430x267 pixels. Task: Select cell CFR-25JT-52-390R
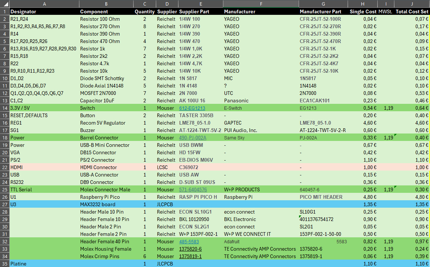[x=323, y=34]
